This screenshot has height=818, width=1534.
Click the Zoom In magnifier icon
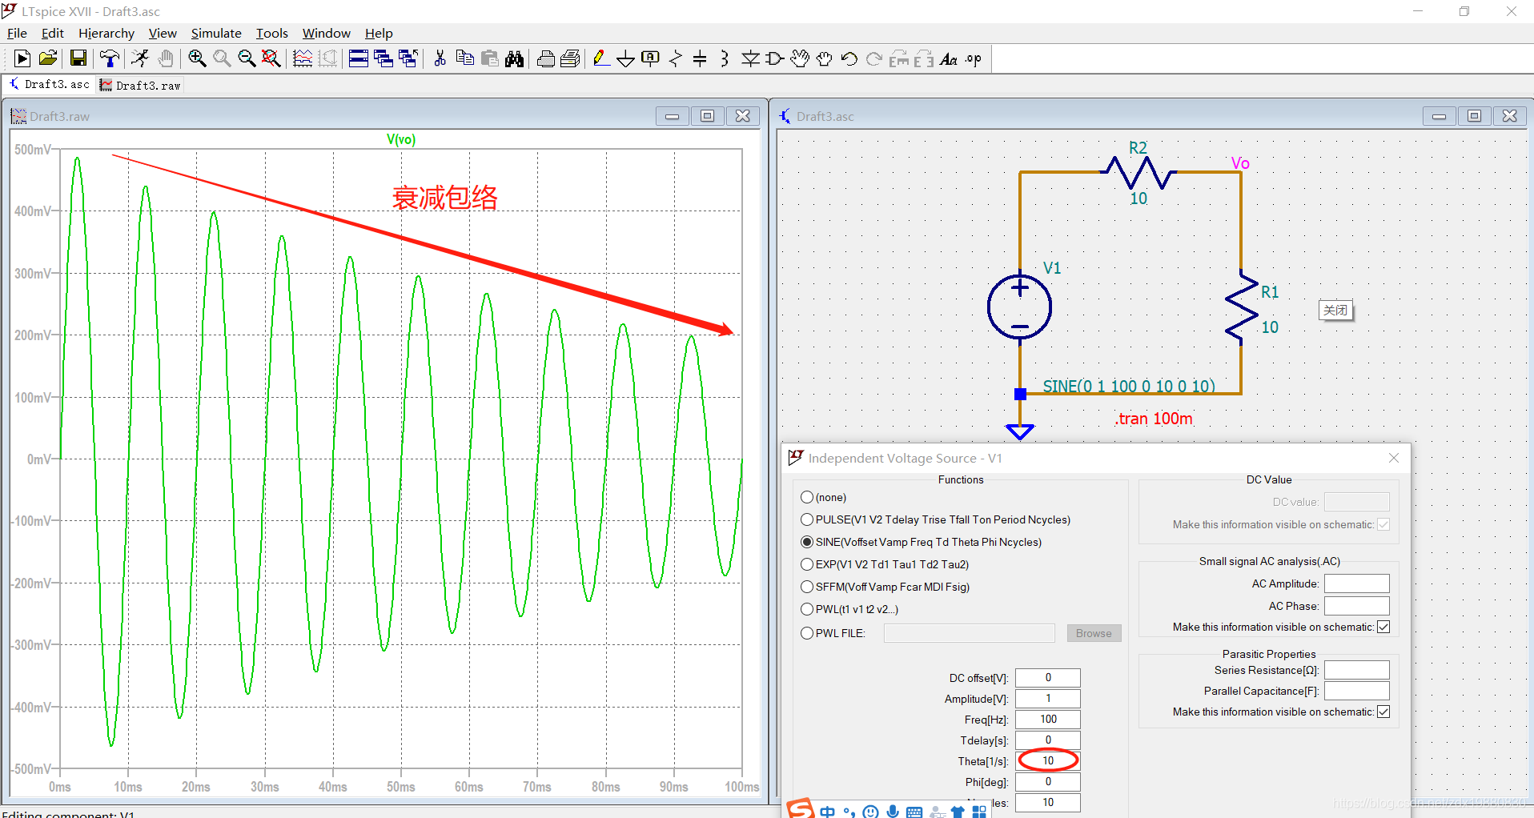[x=197, y=58]
